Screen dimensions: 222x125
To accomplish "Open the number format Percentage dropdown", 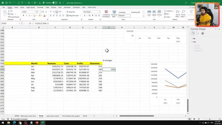I will pyautogui.click(x=100, y=12).
